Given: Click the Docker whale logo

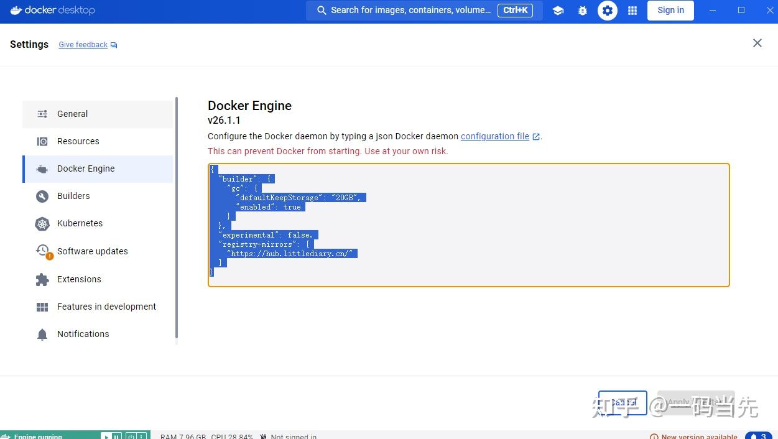Looking at the screenshot, I should click(16, 10).
